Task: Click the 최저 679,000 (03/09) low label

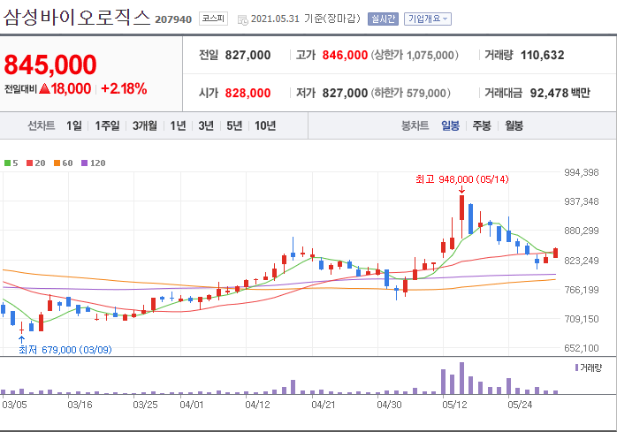Action: pos(65,350)
